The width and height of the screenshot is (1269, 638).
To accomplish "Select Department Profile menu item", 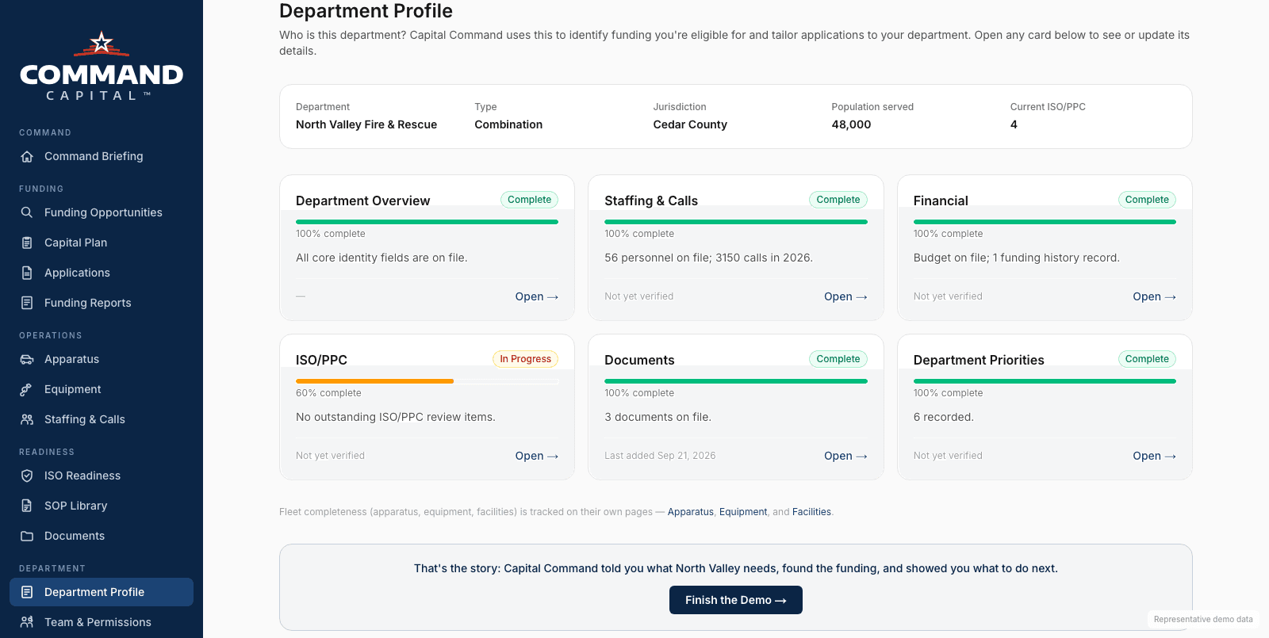I will click(x=102, y=592).
